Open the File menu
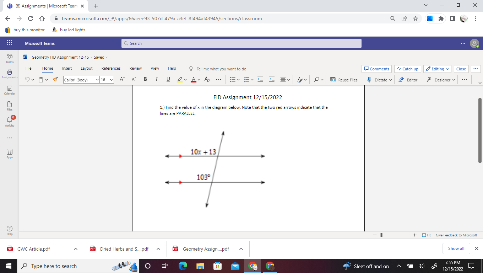This screenshot has width=483, height=273. [x=28, y=68]
